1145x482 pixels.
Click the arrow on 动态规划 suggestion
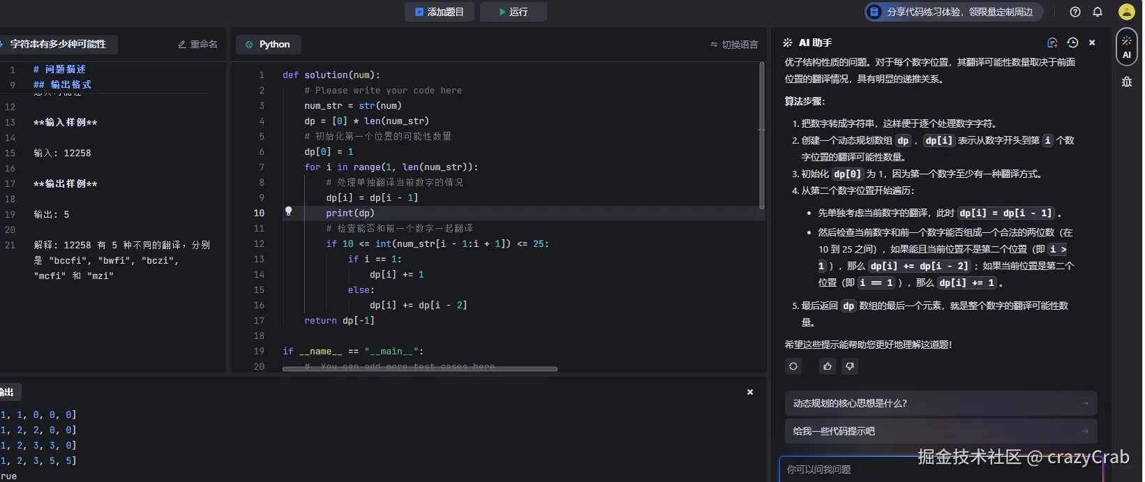click(1085, 403)
